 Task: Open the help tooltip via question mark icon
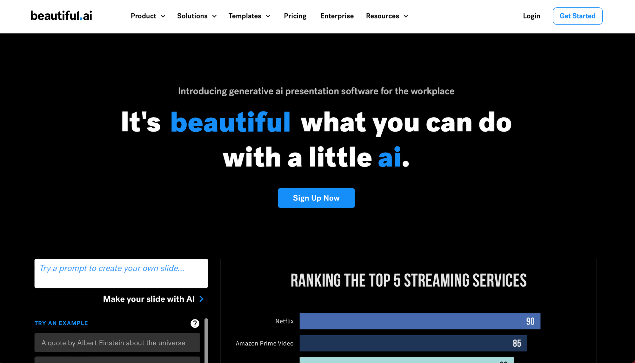pos(195,323)
